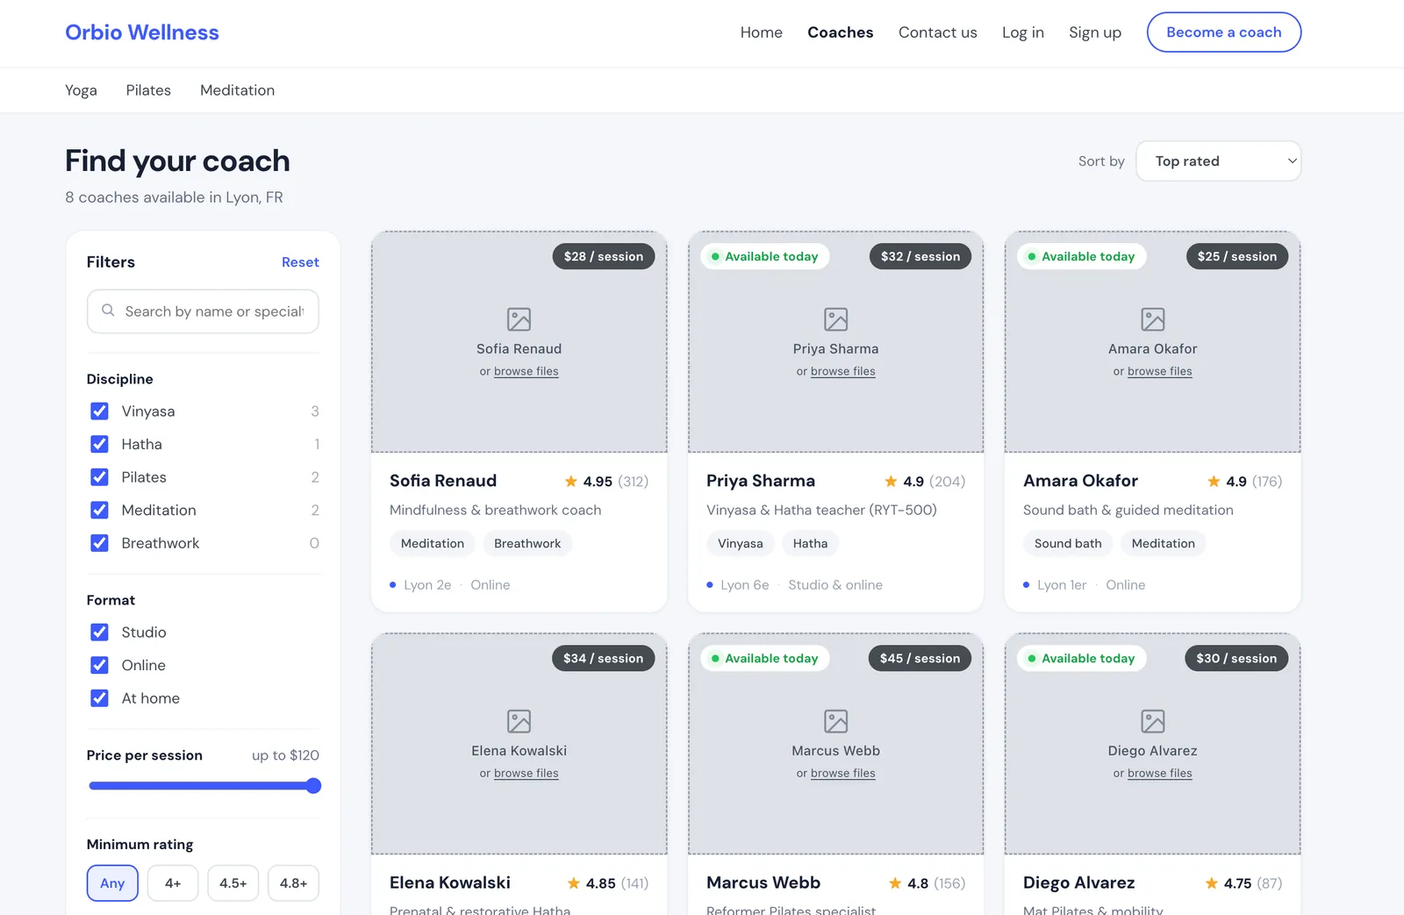Click the star icon beside Marcus Webb's 4.8 rating
Viewport: 1404px width, 915px height.
[x=895, y=883]
